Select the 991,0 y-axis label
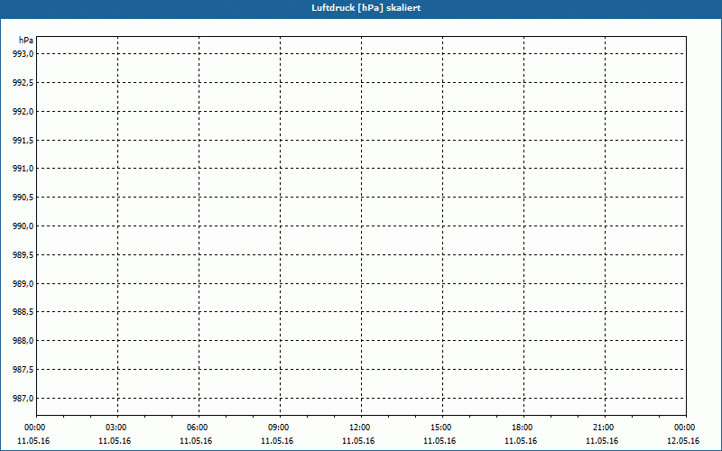The width and height of the screenshot is (722, 451). click(23, 169)
